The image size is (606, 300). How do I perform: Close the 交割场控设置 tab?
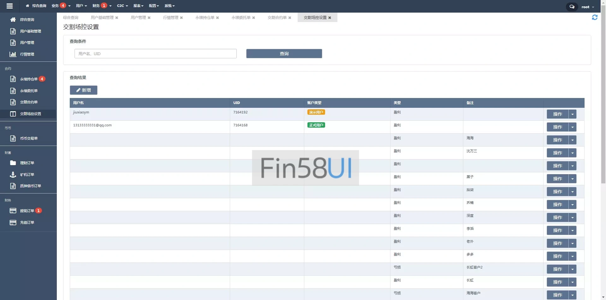coord(330,18)
